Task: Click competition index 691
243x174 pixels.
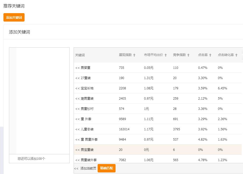Action: [175, 119]
